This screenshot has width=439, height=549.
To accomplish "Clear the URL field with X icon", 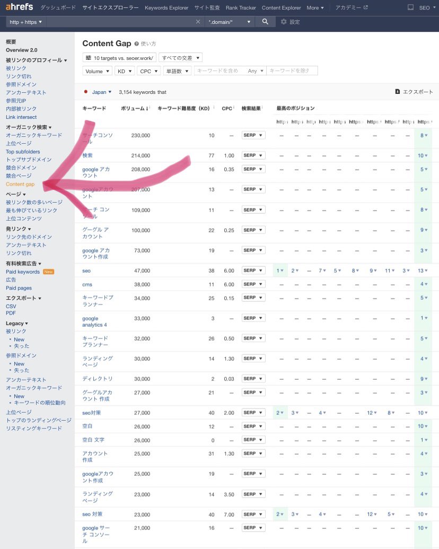I will [x=198, y=22].
